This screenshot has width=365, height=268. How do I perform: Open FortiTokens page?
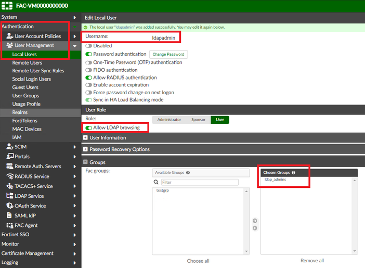24,121
